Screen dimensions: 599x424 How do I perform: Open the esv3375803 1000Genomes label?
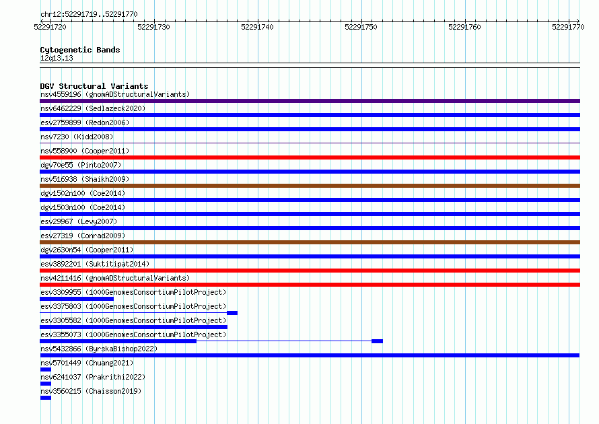click(133, 306)
